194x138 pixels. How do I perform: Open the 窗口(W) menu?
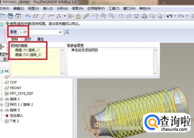coord(129,9)
